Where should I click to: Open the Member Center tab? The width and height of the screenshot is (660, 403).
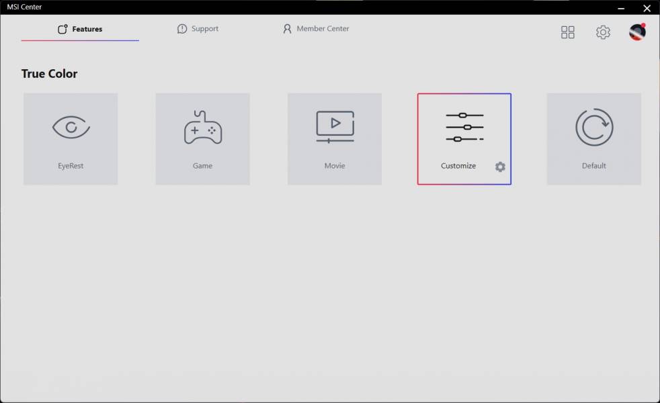316,29
